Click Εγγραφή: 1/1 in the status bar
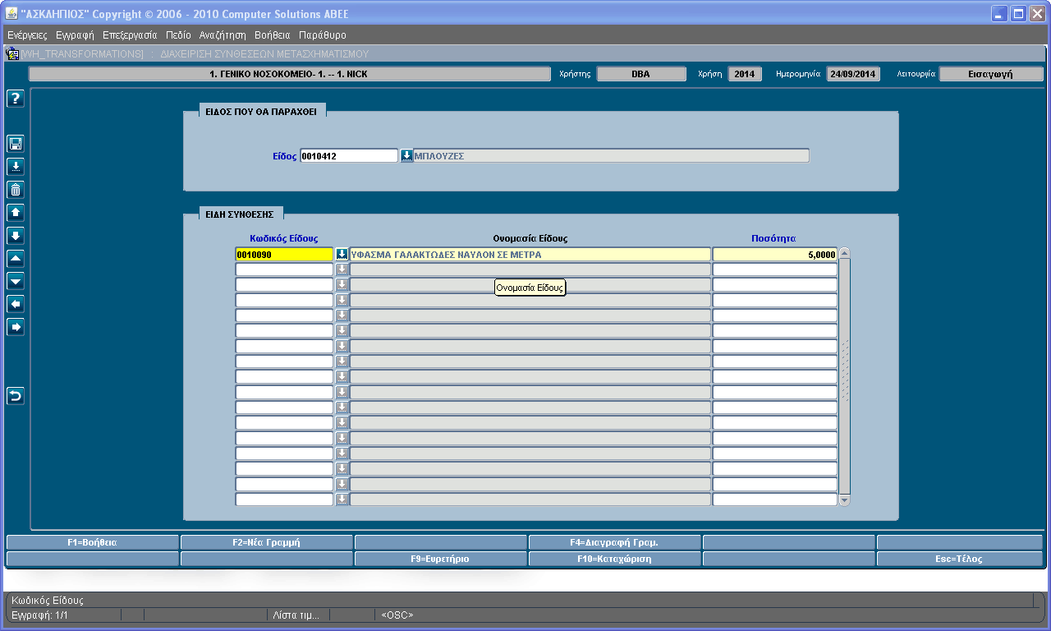Image resolution: width=1051 pixels, height=631 pixels. coord(39,615)
